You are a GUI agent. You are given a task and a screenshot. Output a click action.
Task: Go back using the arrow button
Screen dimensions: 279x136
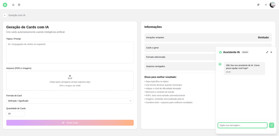[x=5, y=15]
